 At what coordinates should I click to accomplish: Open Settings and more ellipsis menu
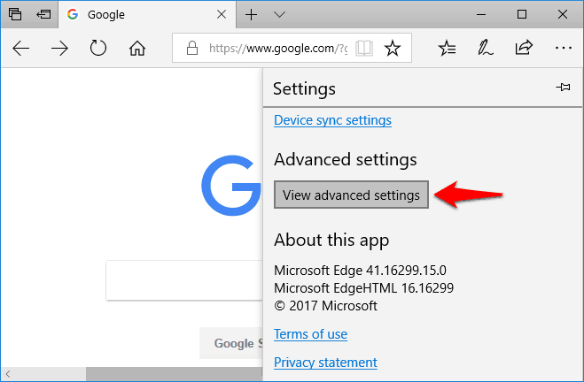pyautogui.click(x=563, y=48)
